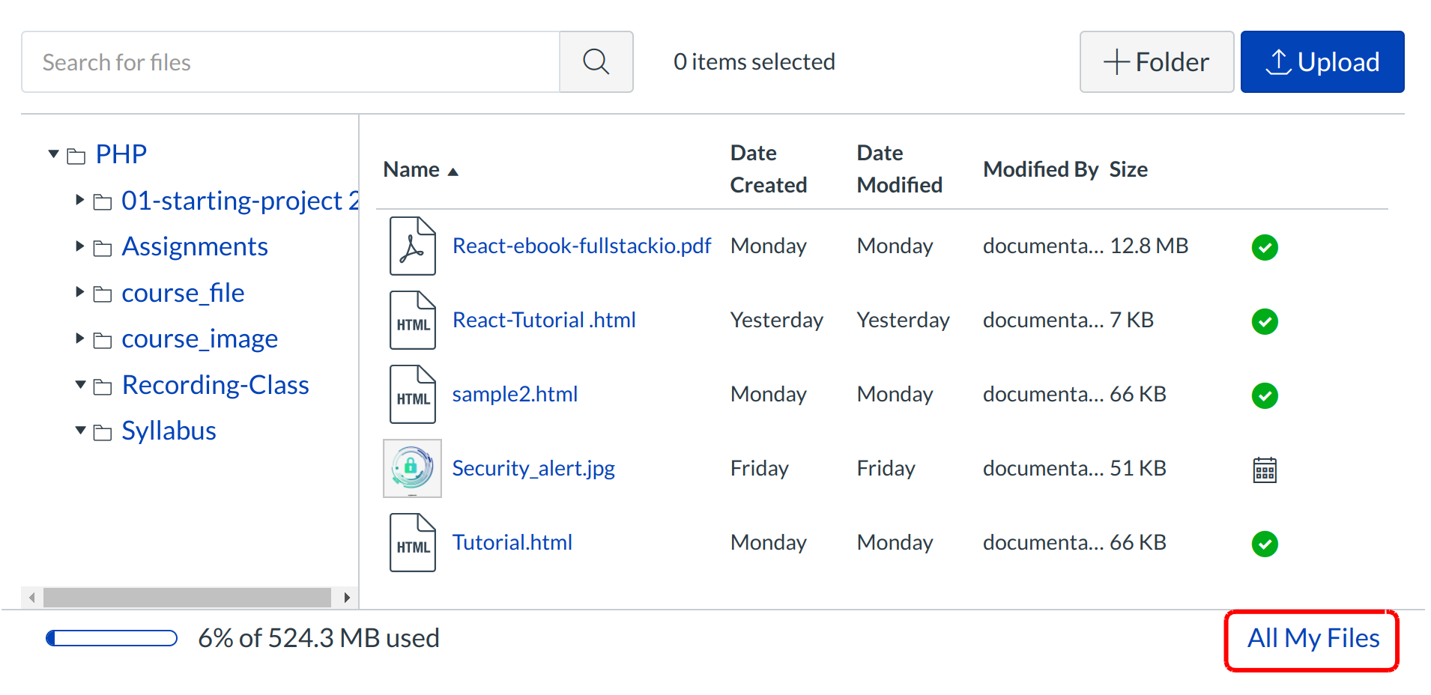Viewport: 1431px width, 695px height.
Task: Click the HTML file icon for Tutorial.html
Action: (x=412, y=543)
